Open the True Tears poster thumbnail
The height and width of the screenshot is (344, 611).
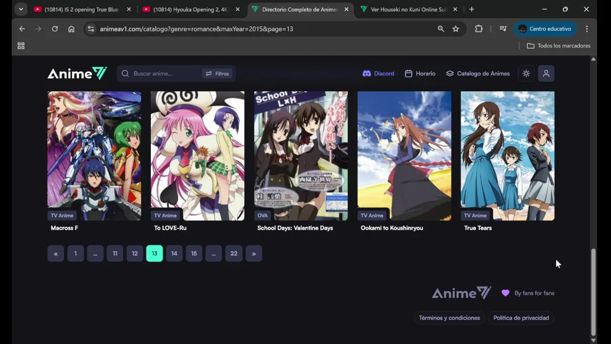tap(507, 156)
